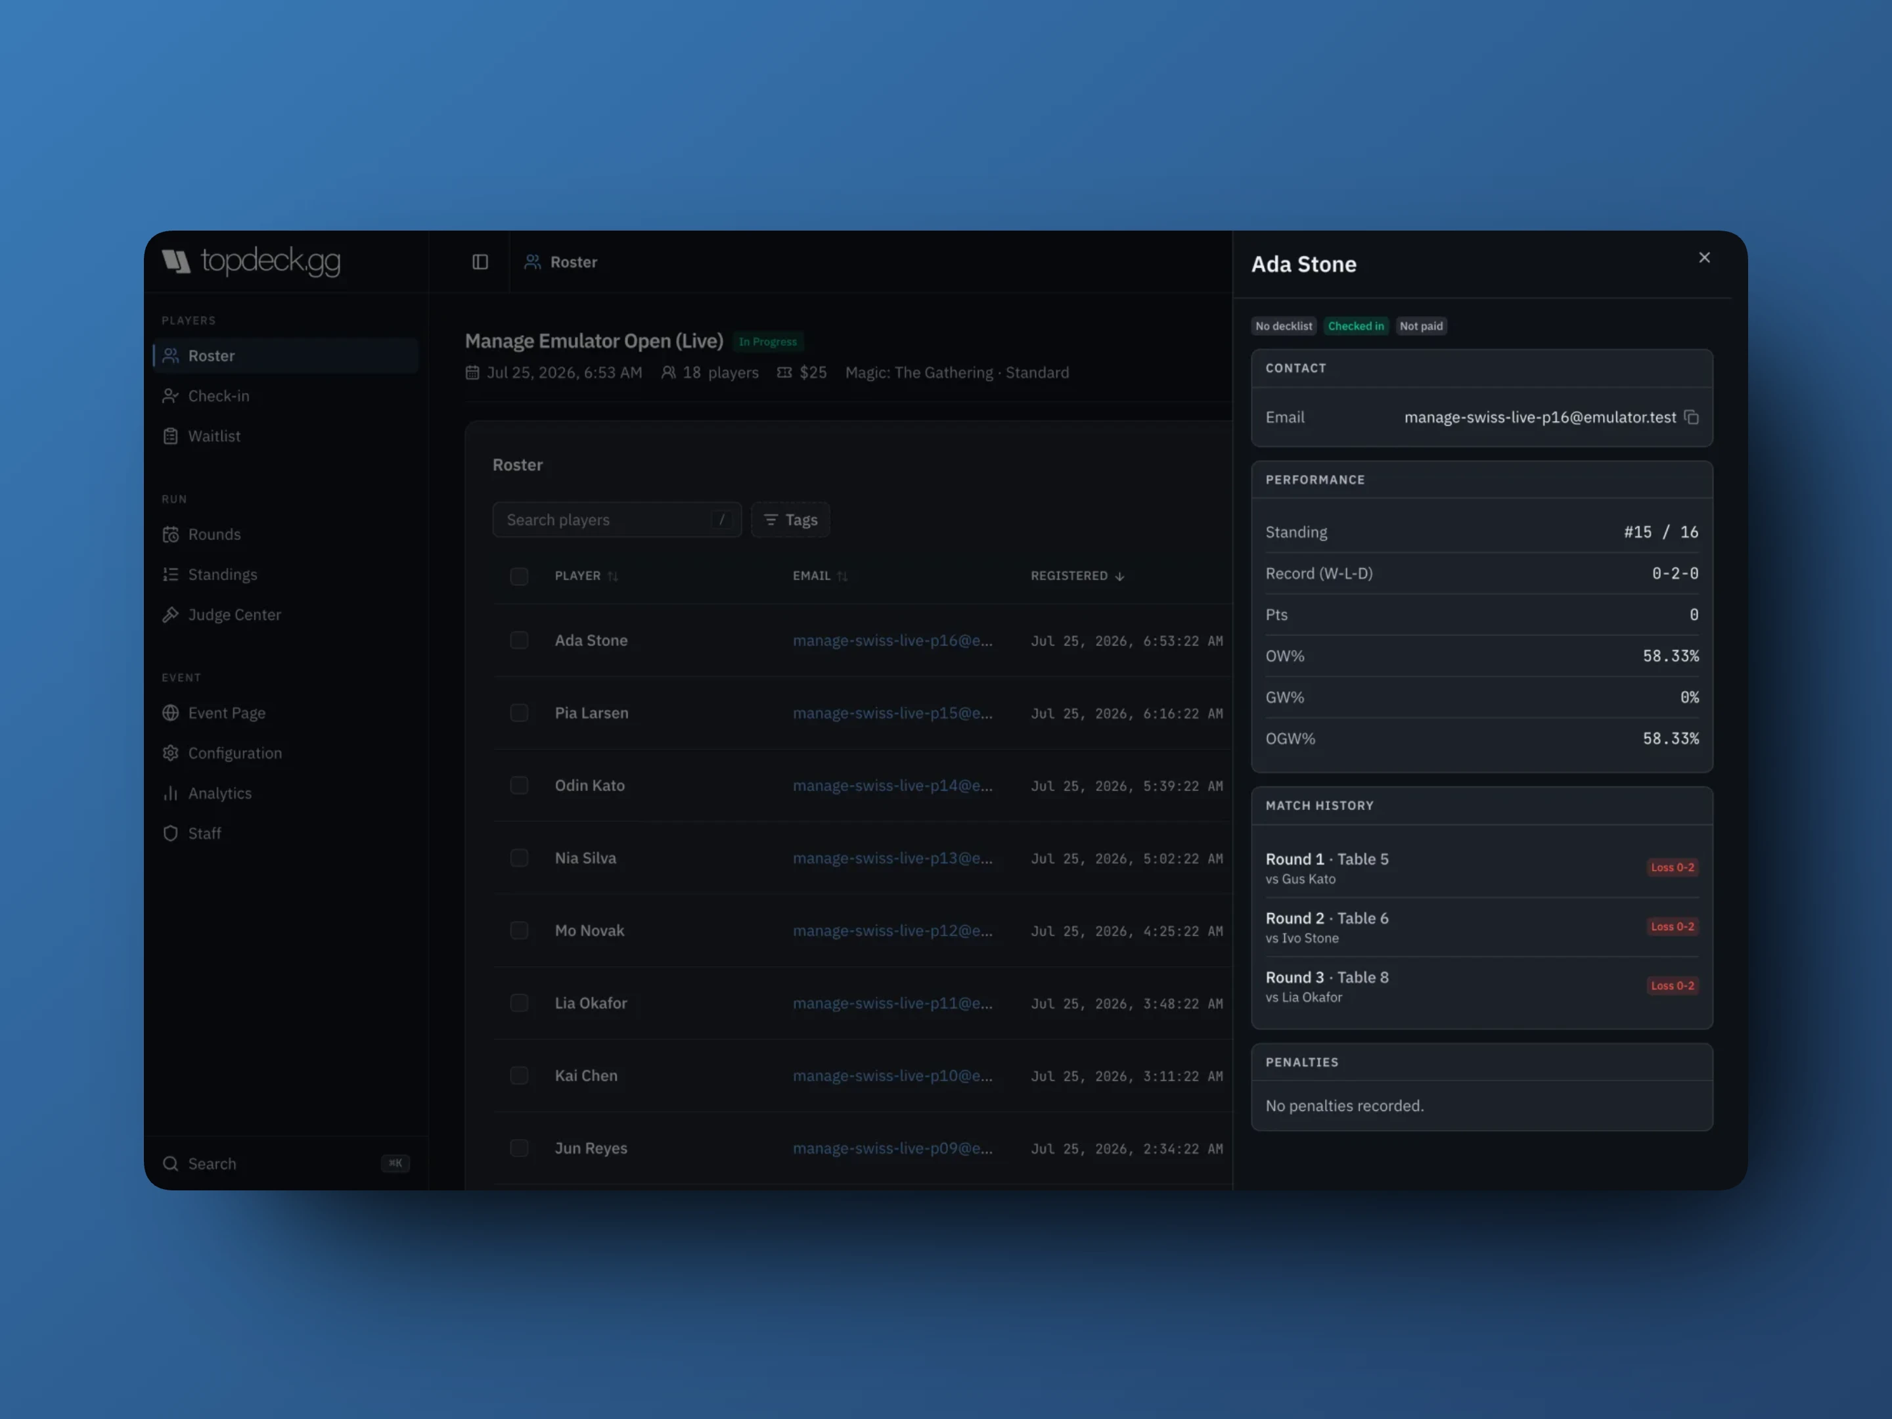Check the Lia Okafor row checkbox
Image resolution: width=1892 pixels, height=1419 pixels.
coord(519,1003)
